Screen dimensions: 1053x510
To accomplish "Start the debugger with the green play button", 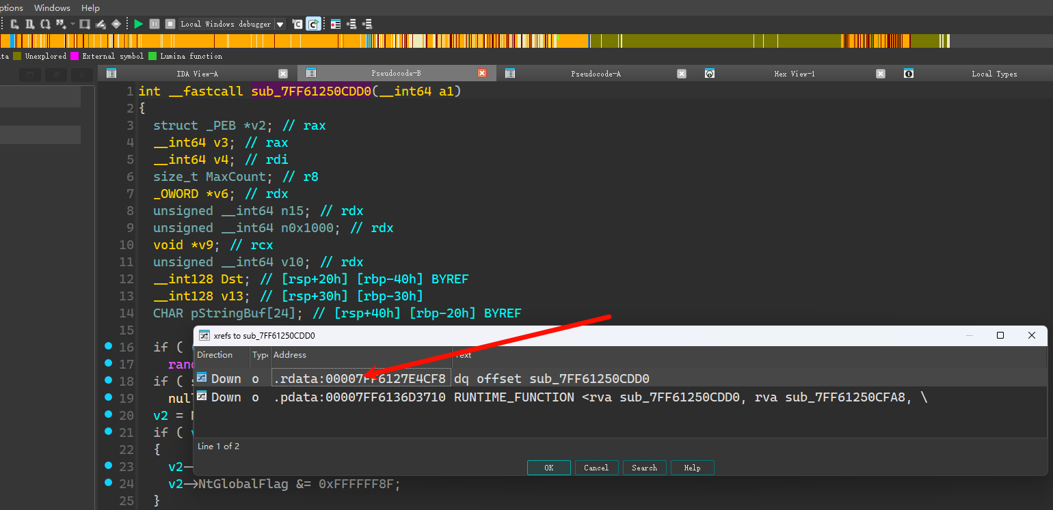I will (x=139, y=24).
